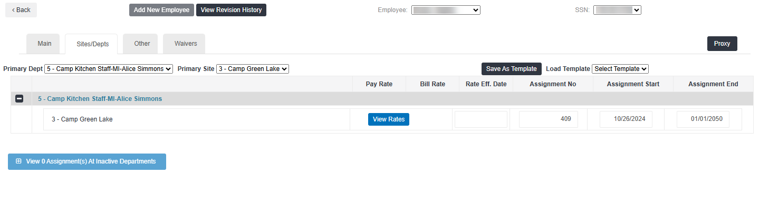Open the SSN dropdown
The width and height of the screenshot is (769, 214).
[617, 10]
